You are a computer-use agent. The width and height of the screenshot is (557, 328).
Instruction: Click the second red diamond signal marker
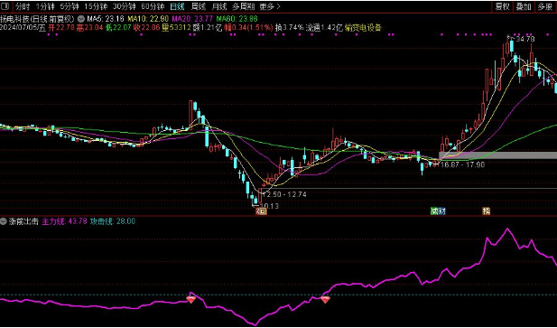325,300
